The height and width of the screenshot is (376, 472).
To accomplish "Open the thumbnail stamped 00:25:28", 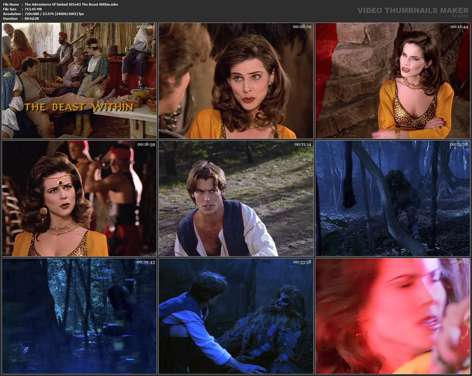I will coord(392,198).
